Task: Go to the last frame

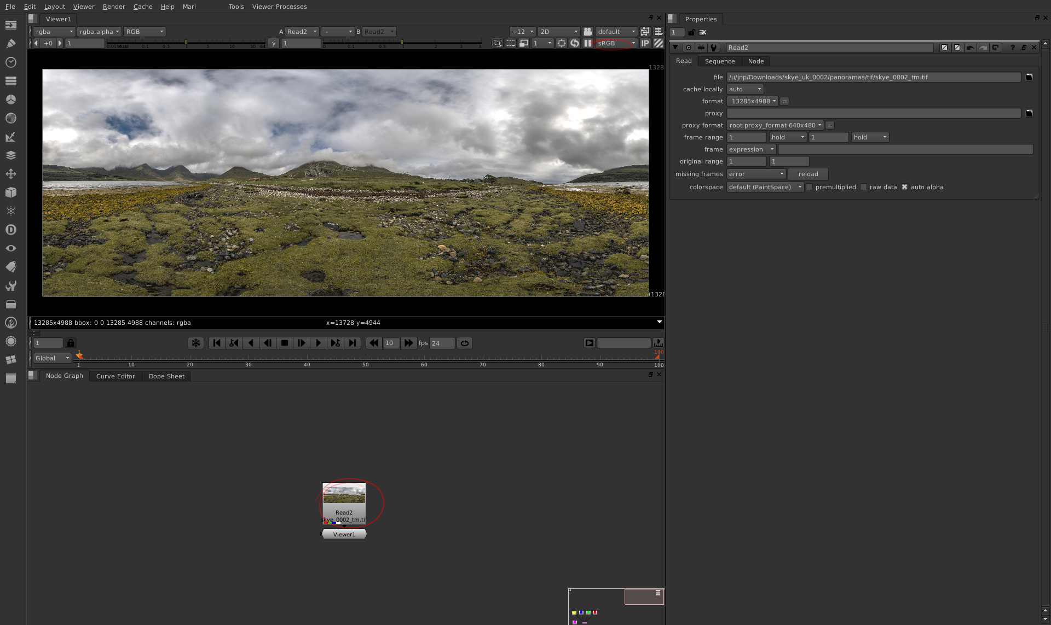Action: 353,343
